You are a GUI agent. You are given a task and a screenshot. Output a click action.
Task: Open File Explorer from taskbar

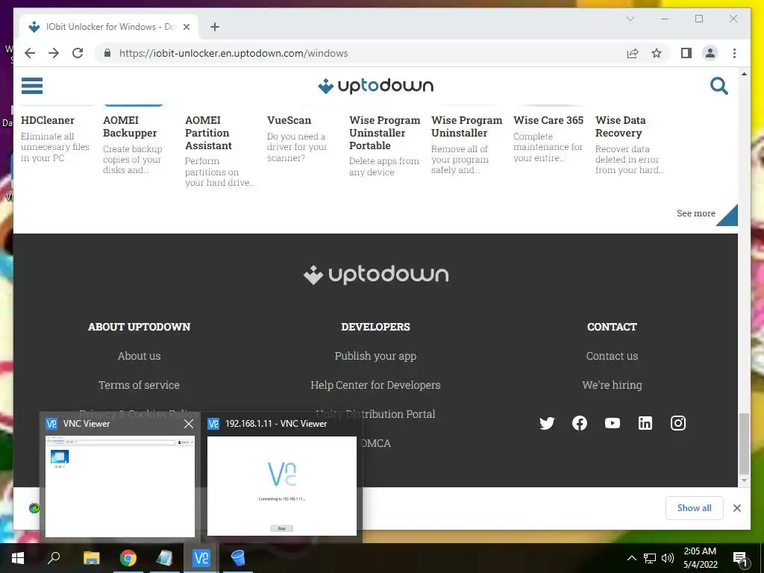[91, 558]
